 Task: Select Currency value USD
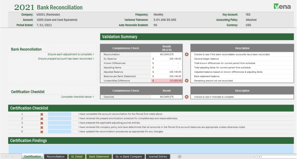click(249, 25)
